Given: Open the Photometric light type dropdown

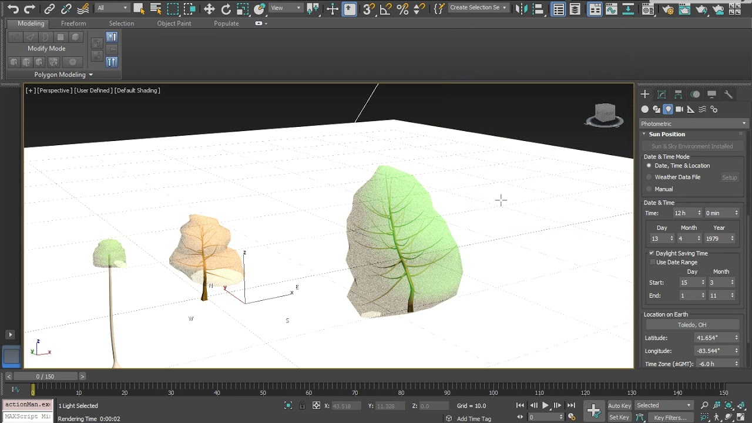Looking at the screenshot, I should (693, 123).
